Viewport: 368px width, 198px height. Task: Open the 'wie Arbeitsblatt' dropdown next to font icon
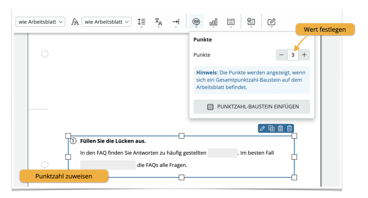point(107,22)
